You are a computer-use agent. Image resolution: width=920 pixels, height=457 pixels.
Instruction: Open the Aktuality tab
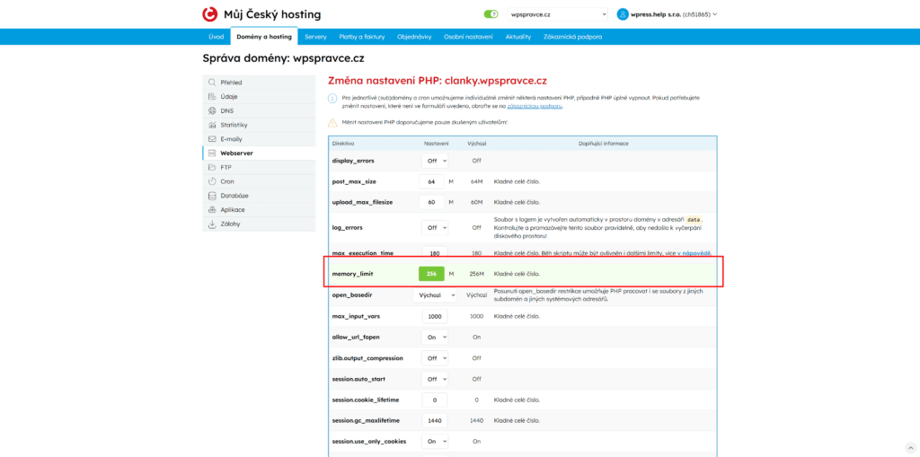[x=518, y=37]
